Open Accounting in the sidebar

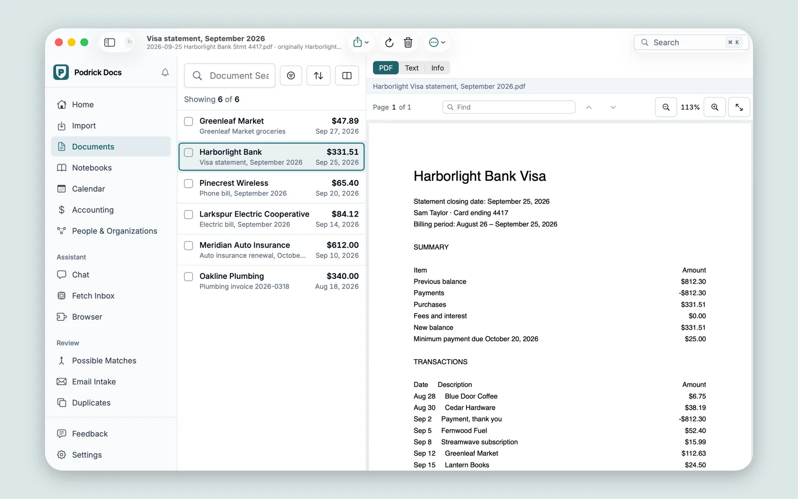pos(111,210)
